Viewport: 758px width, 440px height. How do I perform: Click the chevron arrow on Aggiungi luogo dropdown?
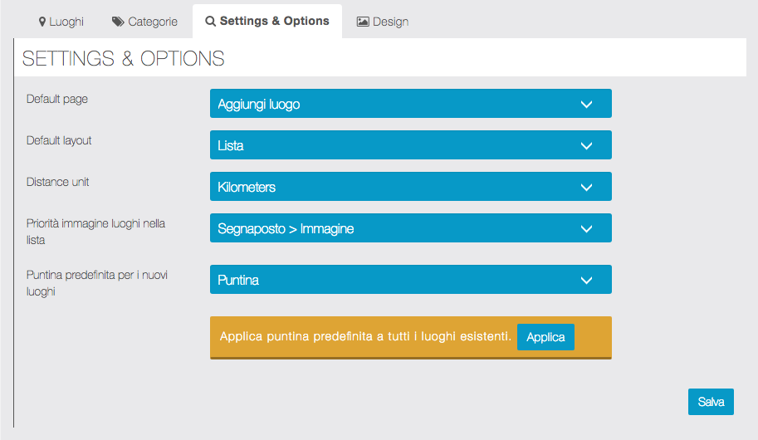point(586,104)
